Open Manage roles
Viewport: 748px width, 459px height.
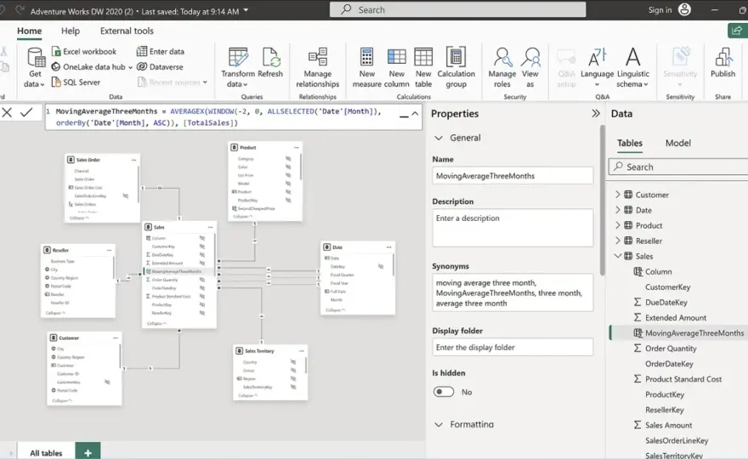[x=501, y=68]
